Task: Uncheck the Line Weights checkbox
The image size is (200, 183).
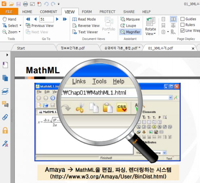Action: (x=182, y=31)
